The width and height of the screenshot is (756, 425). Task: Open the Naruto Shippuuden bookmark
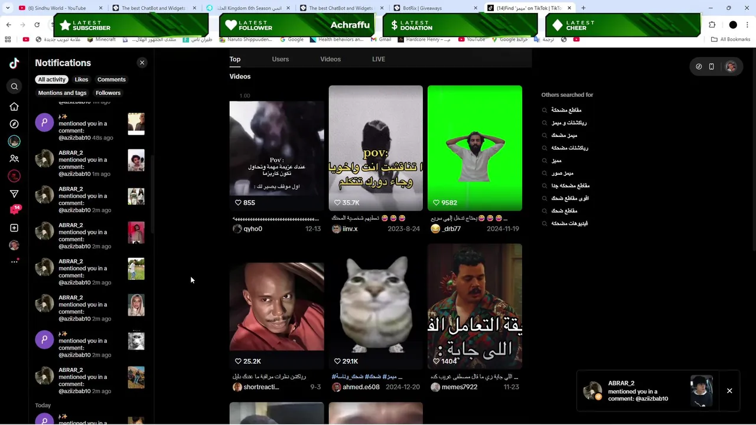click(246, 40)
